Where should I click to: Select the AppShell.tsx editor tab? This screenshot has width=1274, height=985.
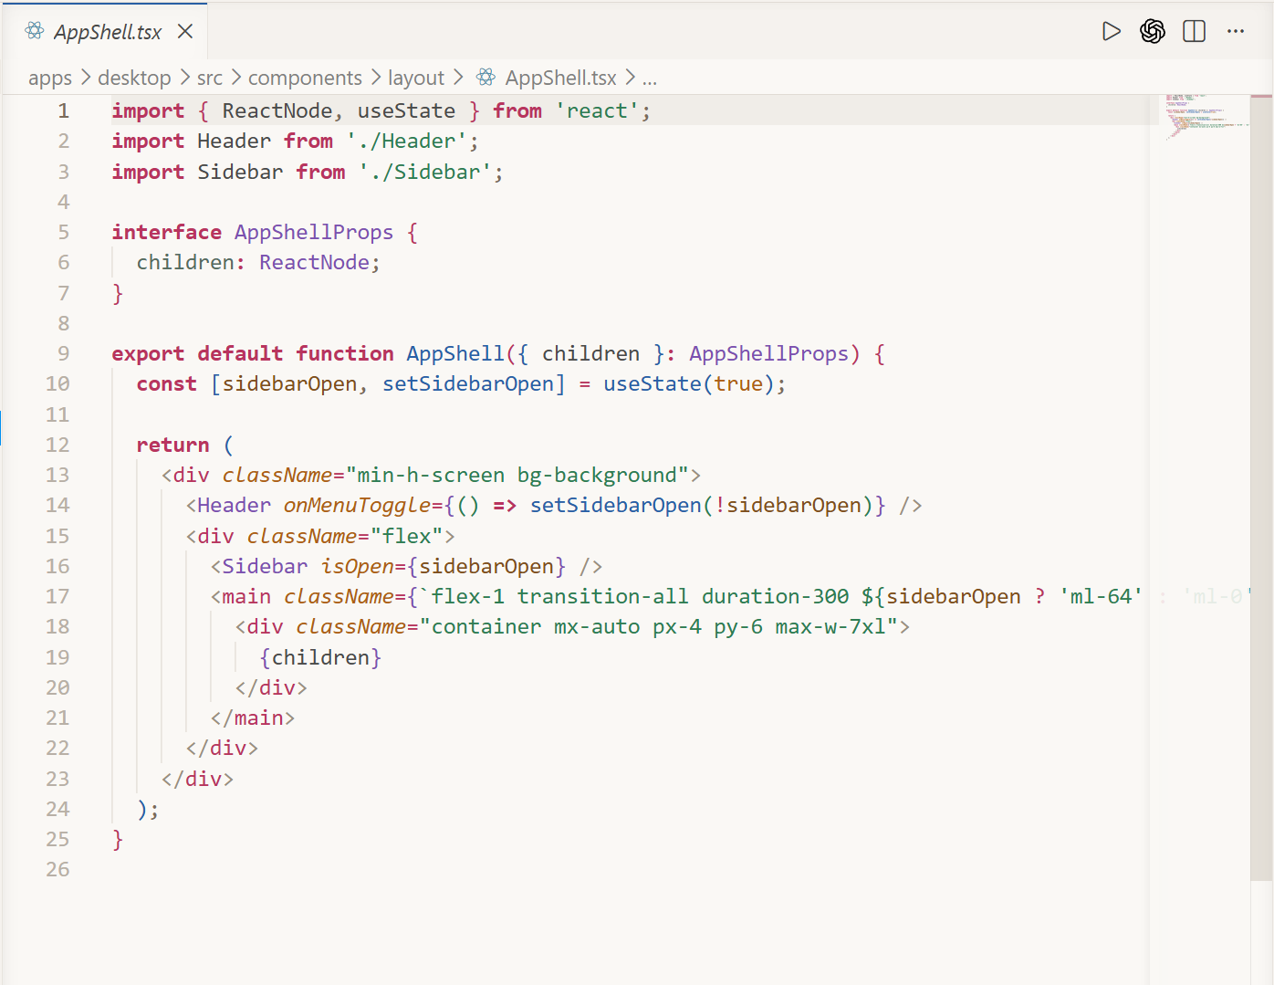104,31
